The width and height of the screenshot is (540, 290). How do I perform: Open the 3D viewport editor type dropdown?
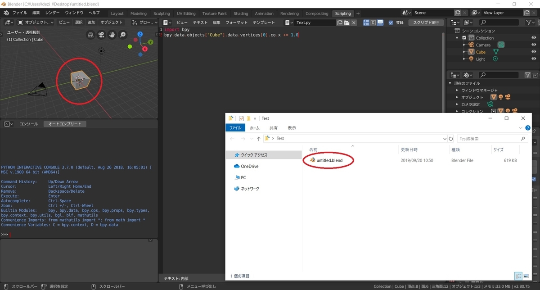pos(8,23)
